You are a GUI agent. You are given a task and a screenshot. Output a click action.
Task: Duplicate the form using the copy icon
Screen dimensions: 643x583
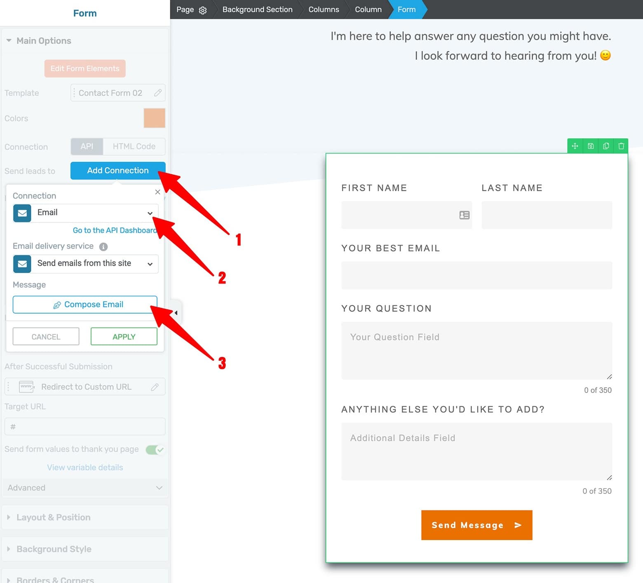[605, 146]
